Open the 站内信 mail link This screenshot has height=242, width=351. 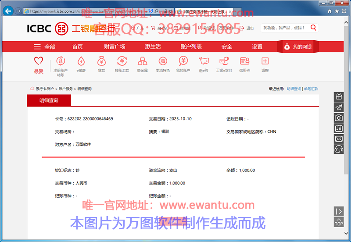(x=182, y=28)
